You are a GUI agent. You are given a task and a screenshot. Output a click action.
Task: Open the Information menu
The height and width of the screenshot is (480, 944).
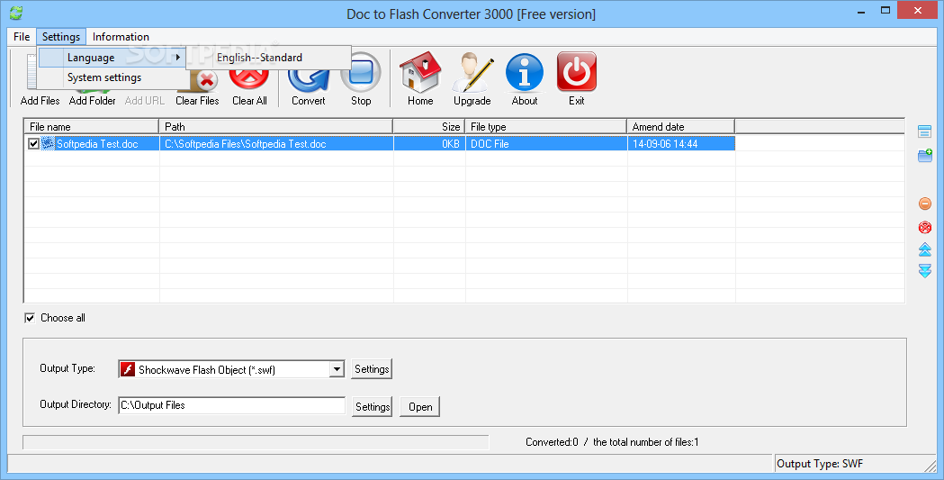click(121, 37)
